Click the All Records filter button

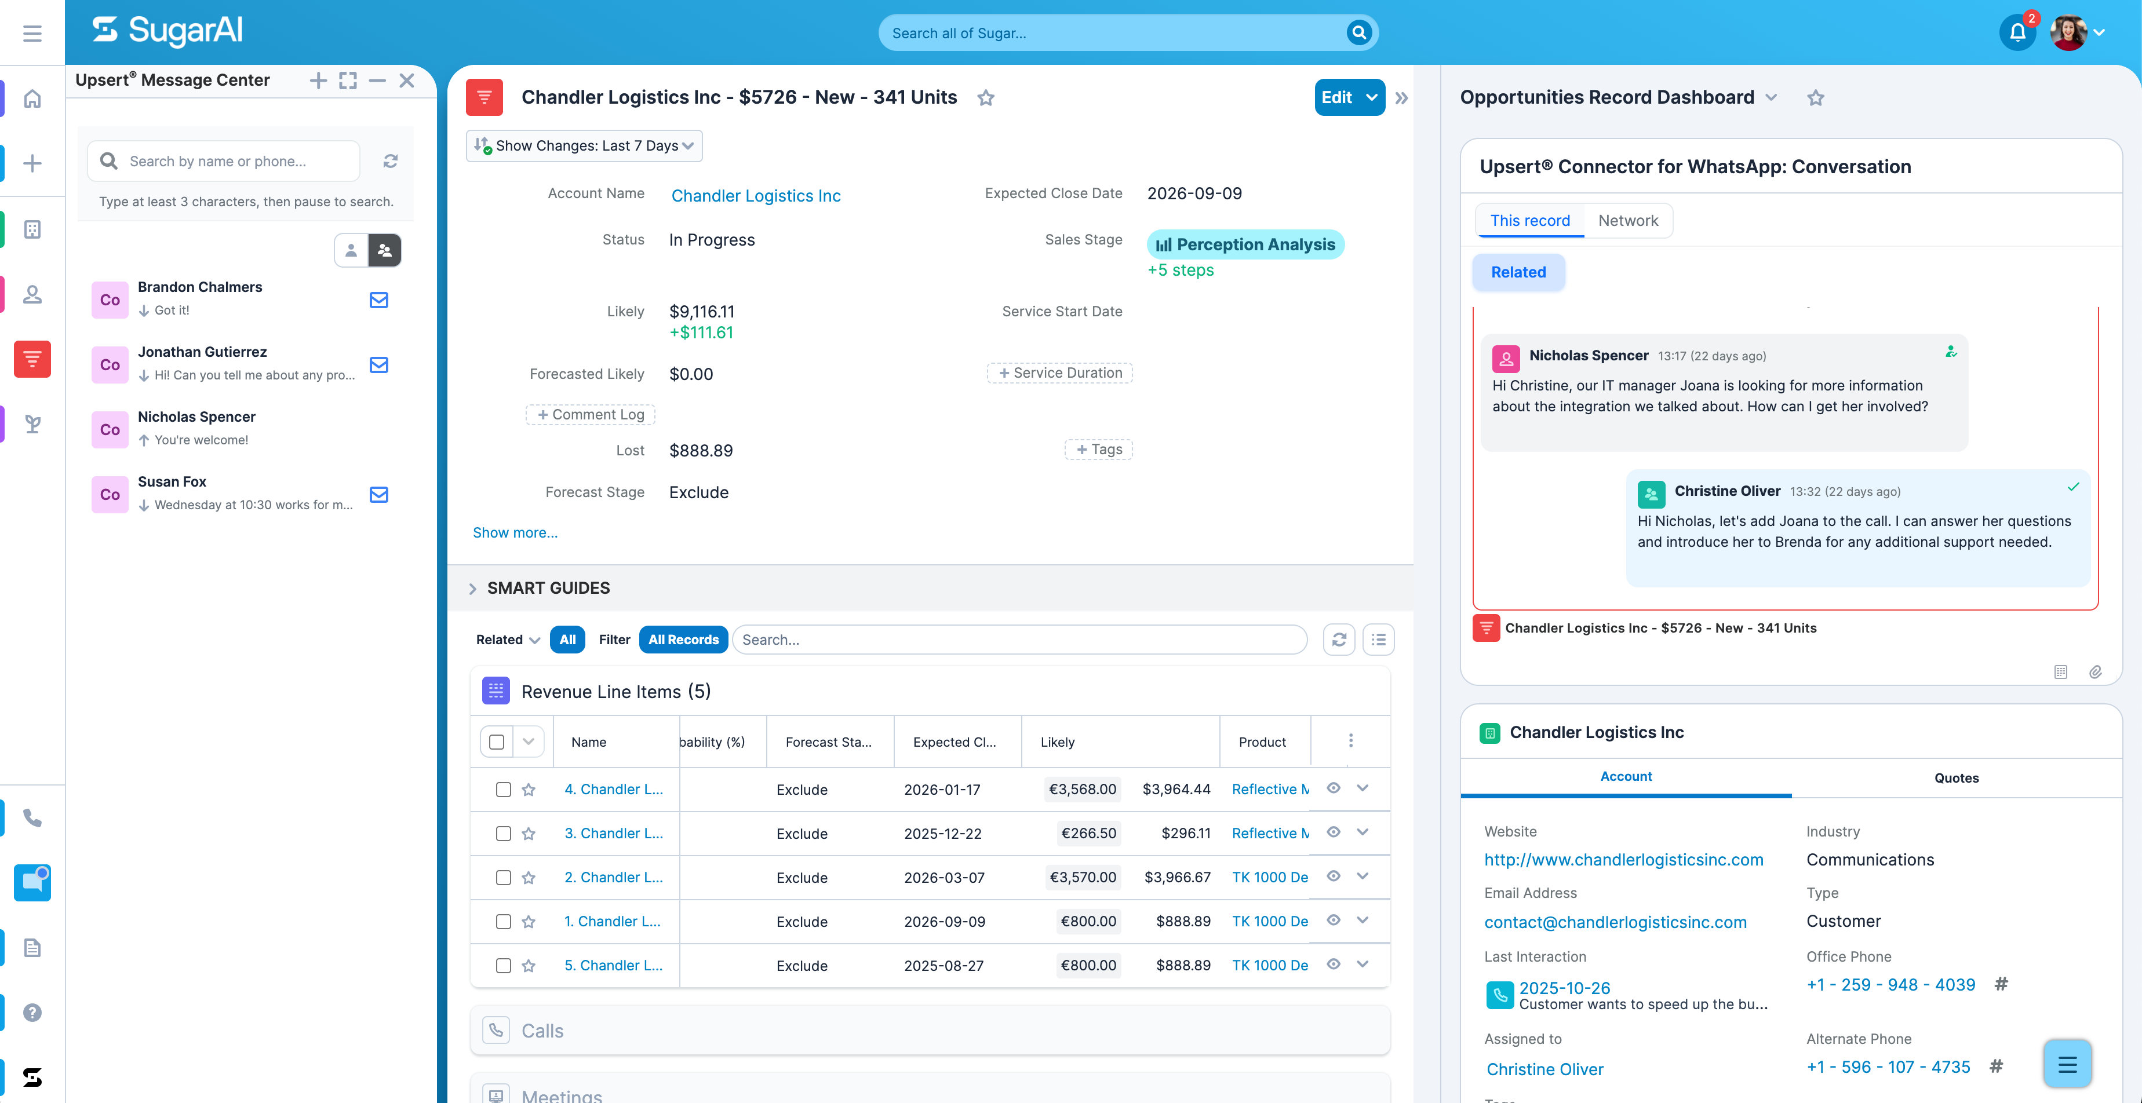coord(683,639)
